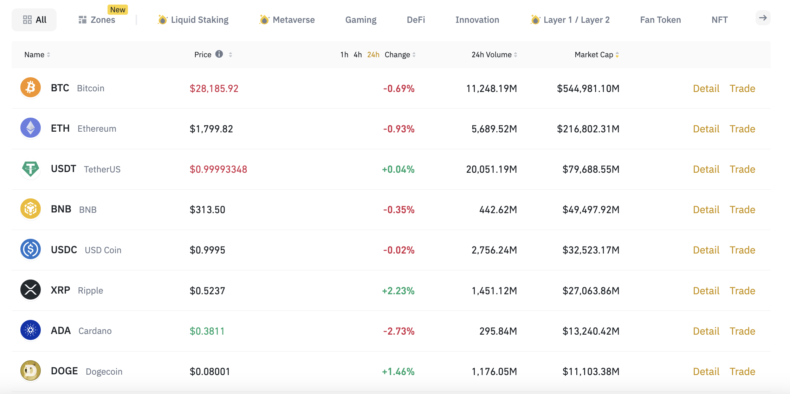The image size is (790, 394).
Task: Switch change period to 4h
Action: click(x=358, y=55)
